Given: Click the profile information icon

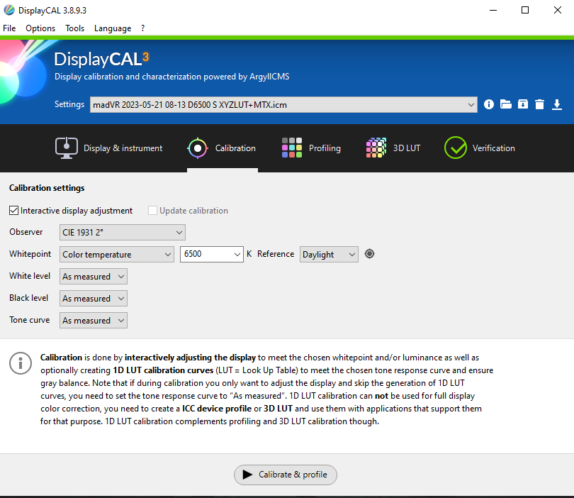Looking at the screenshot, I should tap(489, 104).
